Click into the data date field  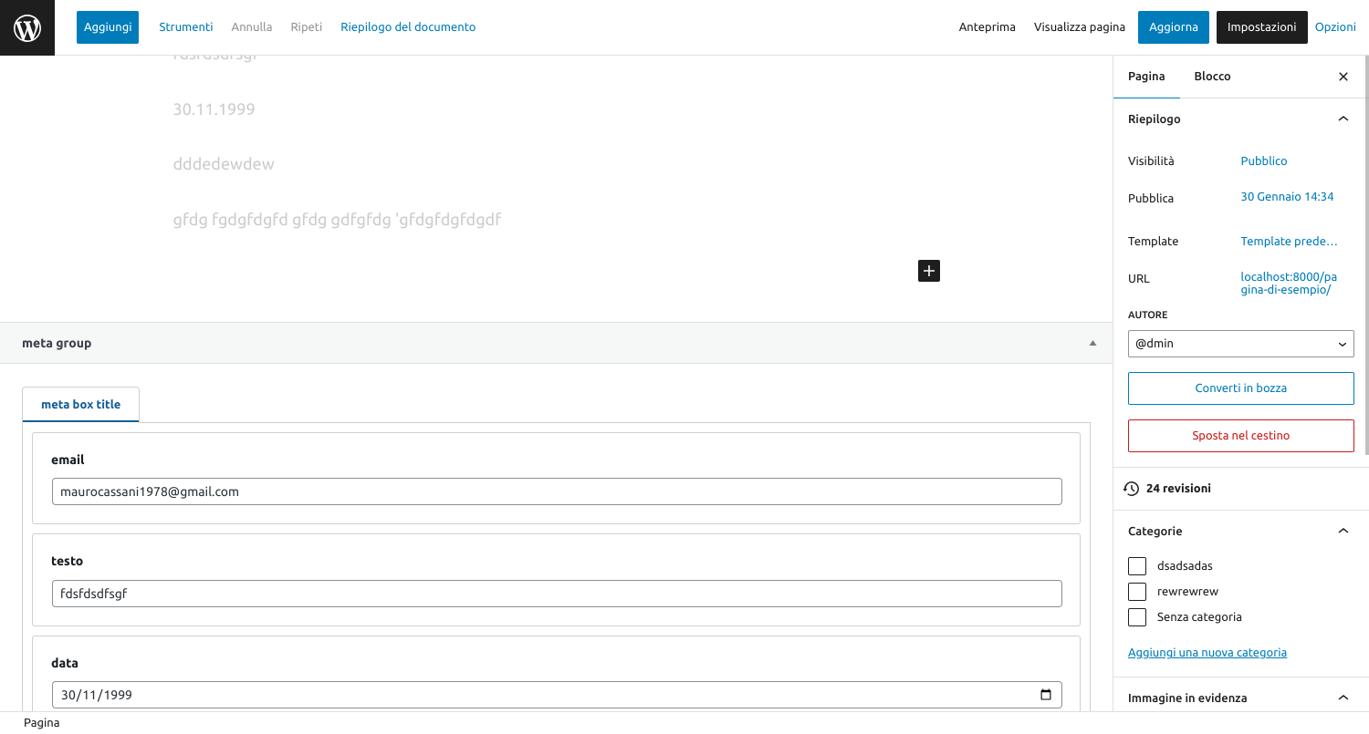click(557, 695)
